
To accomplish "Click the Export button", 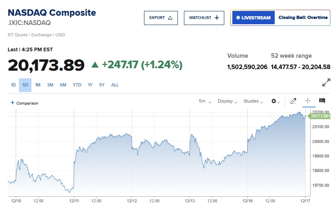I will (161, 18).
